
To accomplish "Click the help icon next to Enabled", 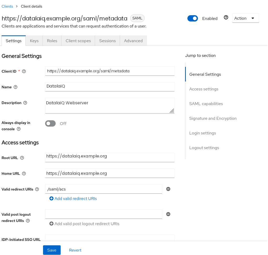I will tap(226, 17).
